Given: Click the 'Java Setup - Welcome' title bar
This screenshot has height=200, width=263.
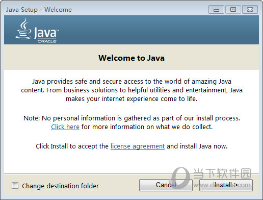Looking at the screenshot, I should (39, 10).
